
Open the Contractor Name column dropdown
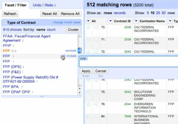(136, 21)
